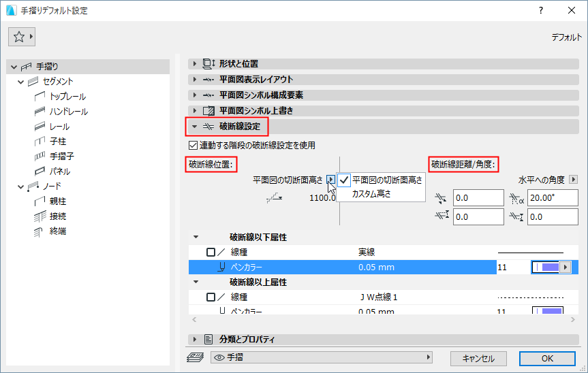This screenshot has height=373, width=588.
Task: Open the 平面図の切断面高さ popup arrow
Action: click(330, 180)
